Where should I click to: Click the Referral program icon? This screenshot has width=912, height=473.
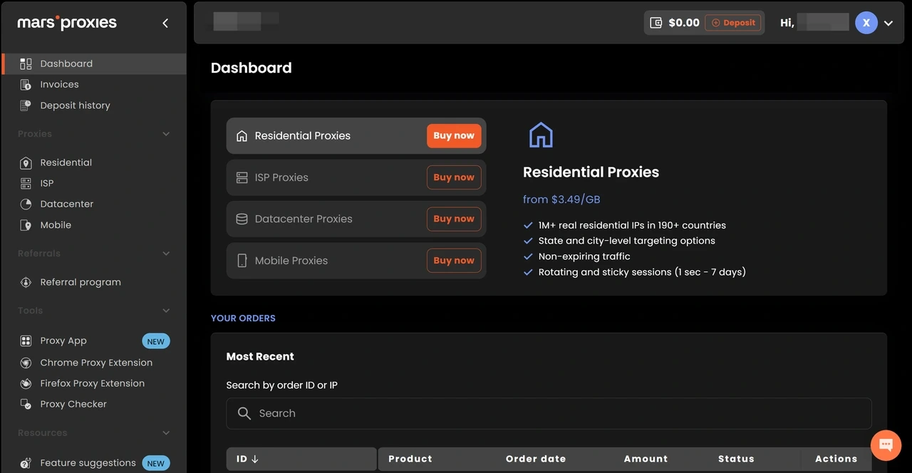click(26, 282)
